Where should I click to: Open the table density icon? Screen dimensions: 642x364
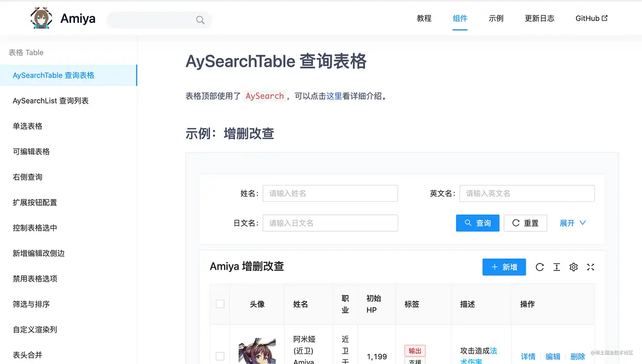557,267
